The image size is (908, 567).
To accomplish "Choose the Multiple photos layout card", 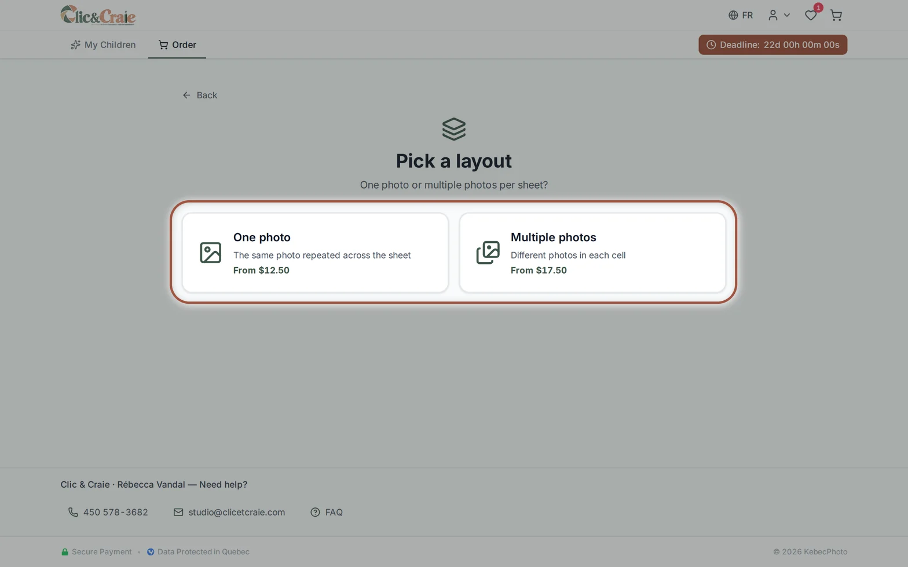I will click(x=592, y=253).
